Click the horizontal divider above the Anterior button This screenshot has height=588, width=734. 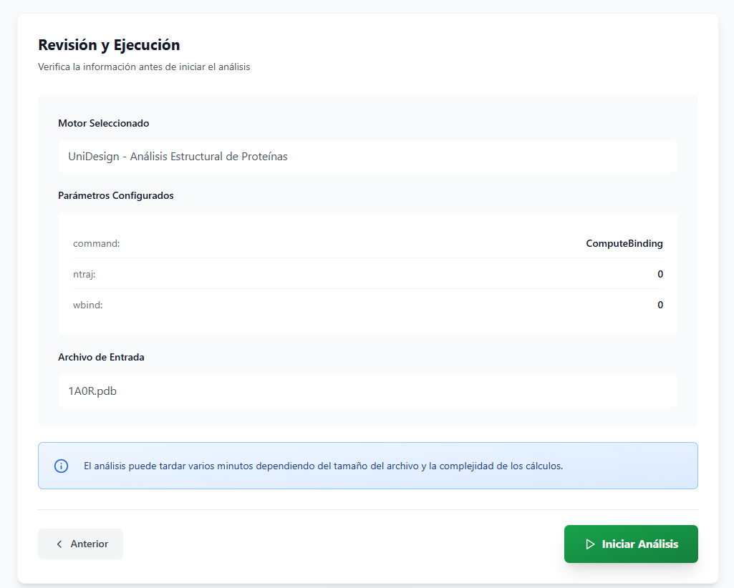[367, 509]
